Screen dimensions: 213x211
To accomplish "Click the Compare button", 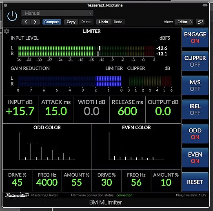I will (52, 22).
